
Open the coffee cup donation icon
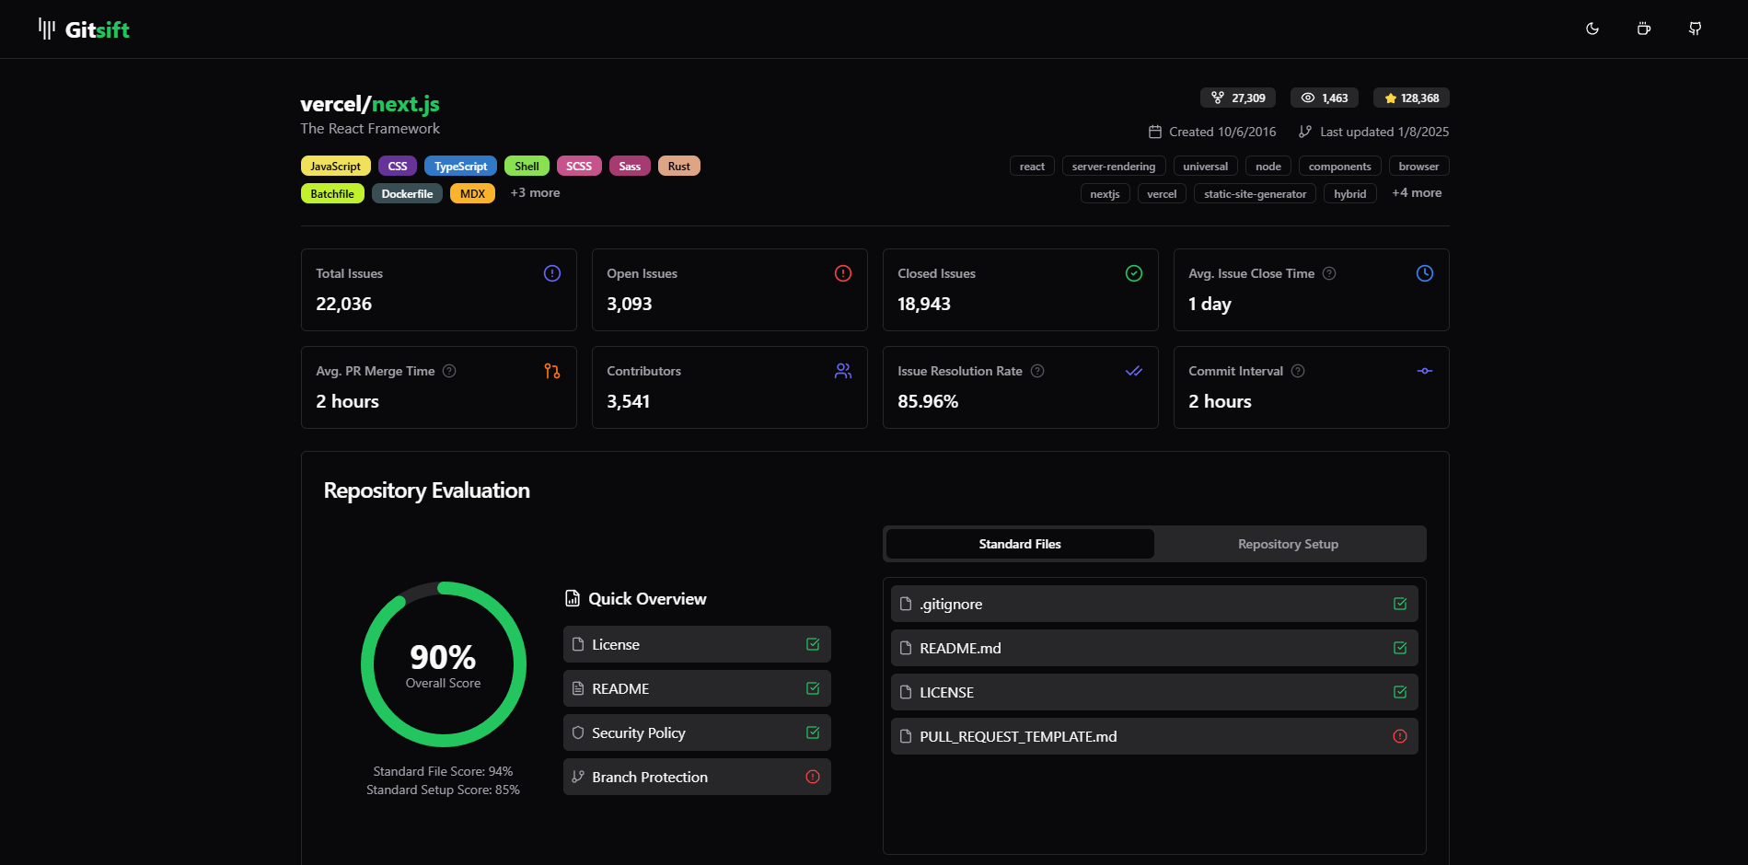click(1644, 29)
